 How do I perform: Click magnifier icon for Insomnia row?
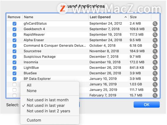point(155,62)
